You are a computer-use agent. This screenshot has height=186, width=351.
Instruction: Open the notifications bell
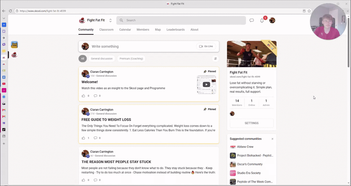262,21
